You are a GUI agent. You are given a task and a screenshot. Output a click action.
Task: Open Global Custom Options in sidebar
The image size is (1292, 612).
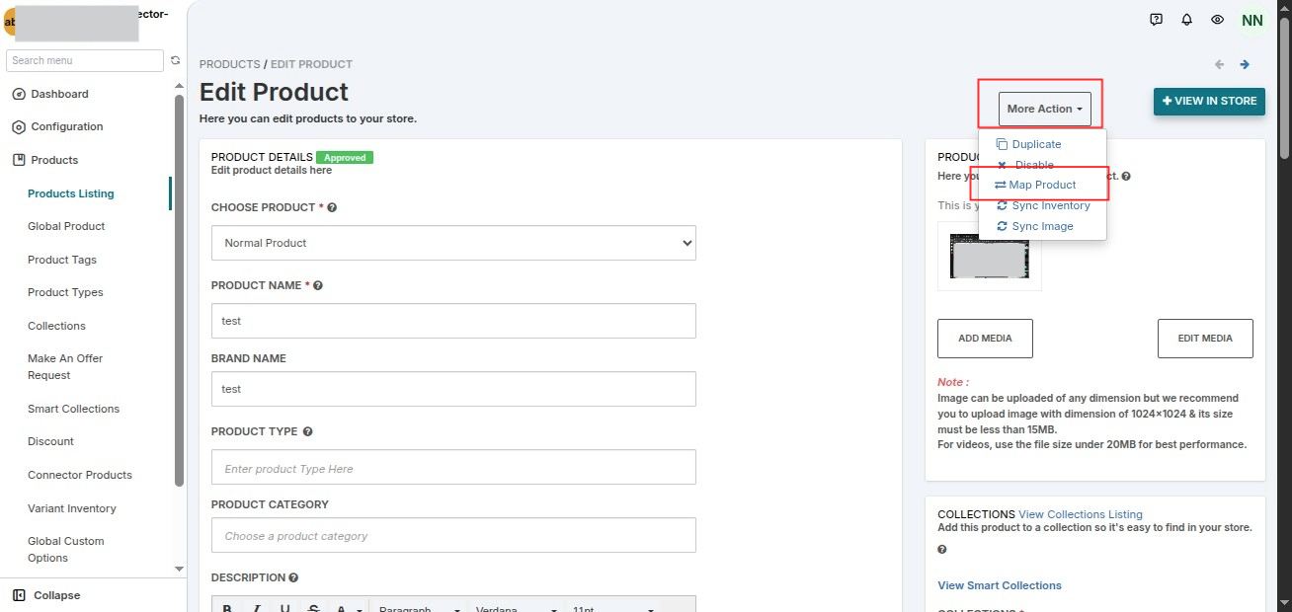coord(66,550)
